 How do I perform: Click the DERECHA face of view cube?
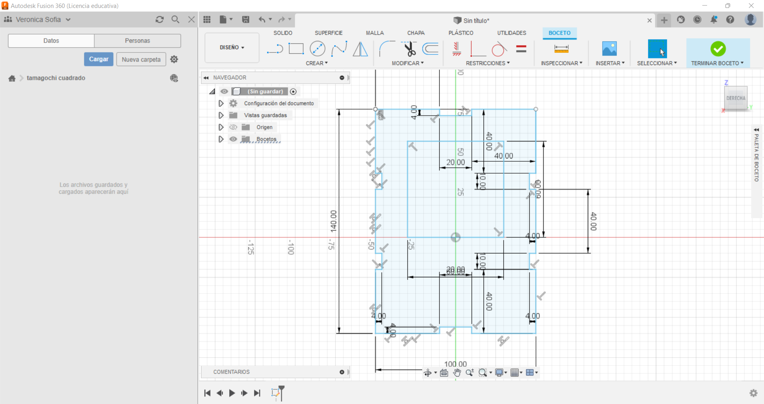pos(735,98)
